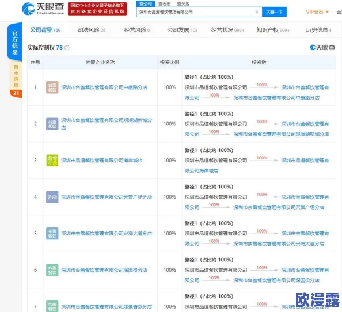Open 兴海大道分店 company link in the name column
The width and height of the screenshot is (342, 312).
tap(107, 234)
